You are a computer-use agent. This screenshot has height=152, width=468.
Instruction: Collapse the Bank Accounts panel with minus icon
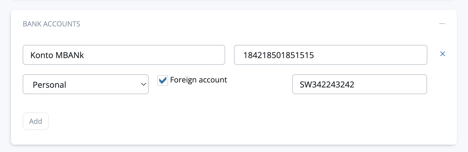tap(442, 24)
